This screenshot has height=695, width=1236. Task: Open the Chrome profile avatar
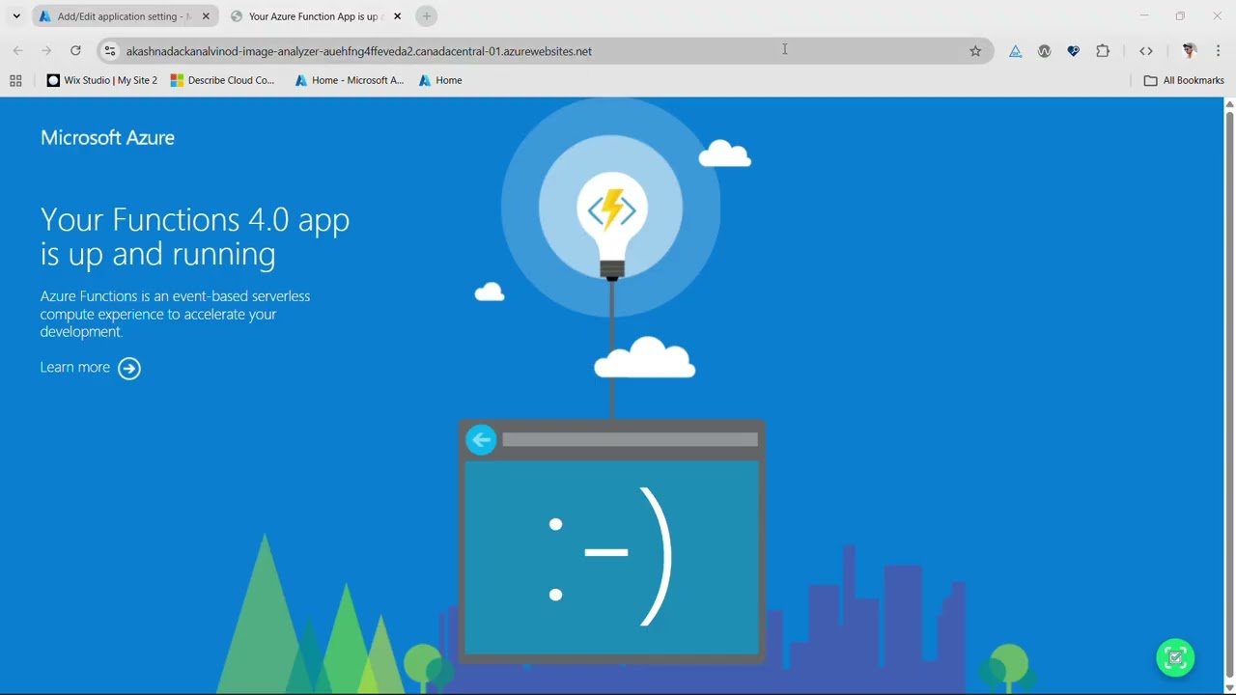pos(1190,51)
